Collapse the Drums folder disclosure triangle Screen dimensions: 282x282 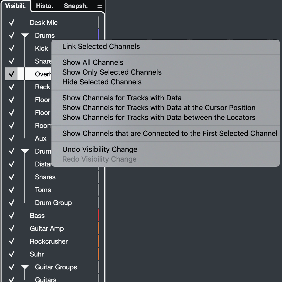[x=25, y=35]
